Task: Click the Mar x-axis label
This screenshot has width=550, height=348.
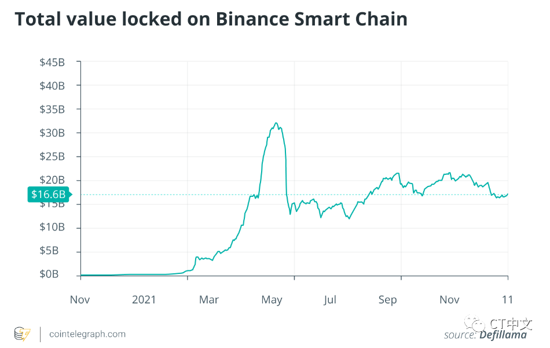Action: click(x=208, y=299)
